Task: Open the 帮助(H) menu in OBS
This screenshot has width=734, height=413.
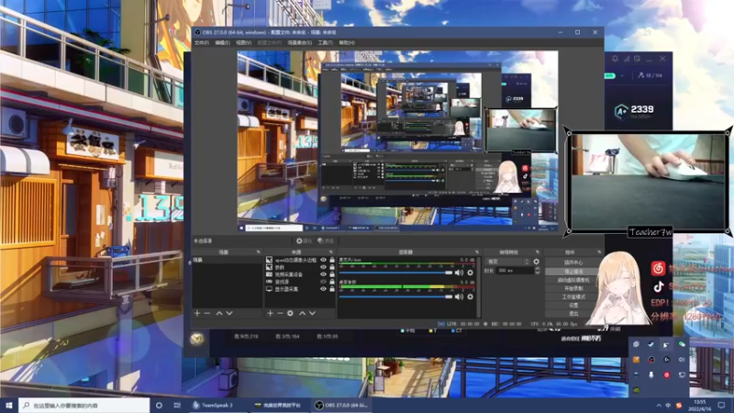Action: pos(347,42)
